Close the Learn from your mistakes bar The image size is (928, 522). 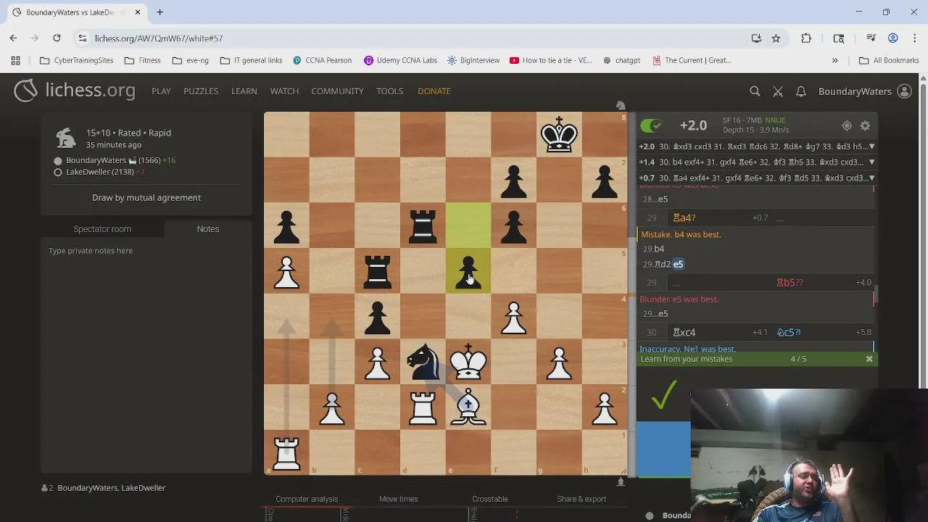point(869,359)
